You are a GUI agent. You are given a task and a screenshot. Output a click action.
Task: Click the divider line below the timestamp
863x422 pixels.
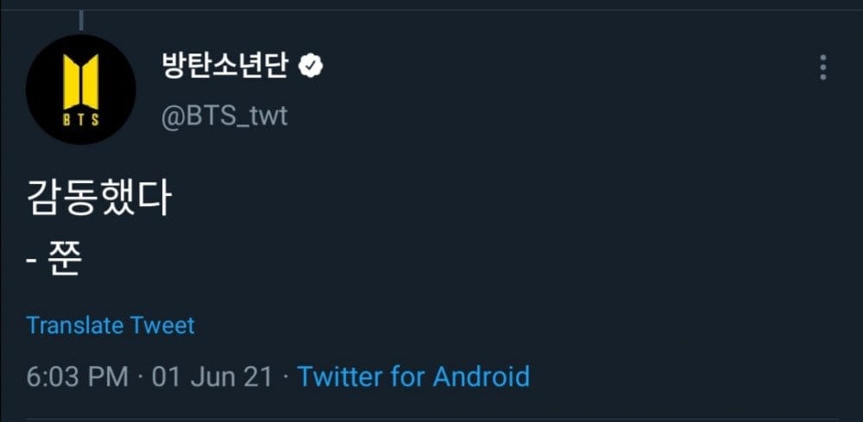coord(431,419)
